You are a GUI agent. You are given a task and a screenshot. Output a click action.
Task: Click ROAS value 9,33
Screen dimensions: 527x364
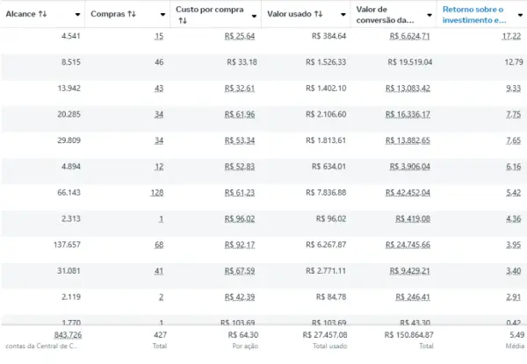click(x=514, y=89)
